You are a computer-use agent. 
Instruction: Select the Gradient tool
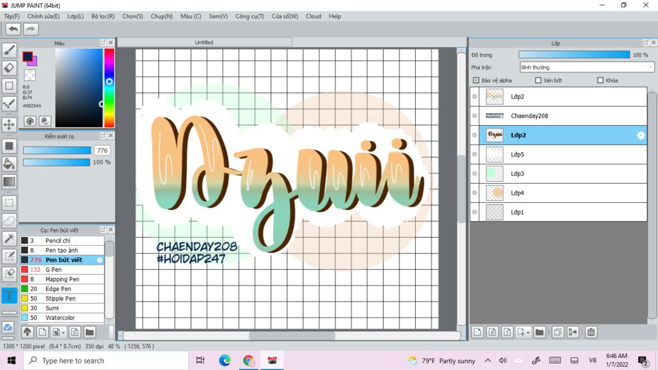(x=9, y=182)
